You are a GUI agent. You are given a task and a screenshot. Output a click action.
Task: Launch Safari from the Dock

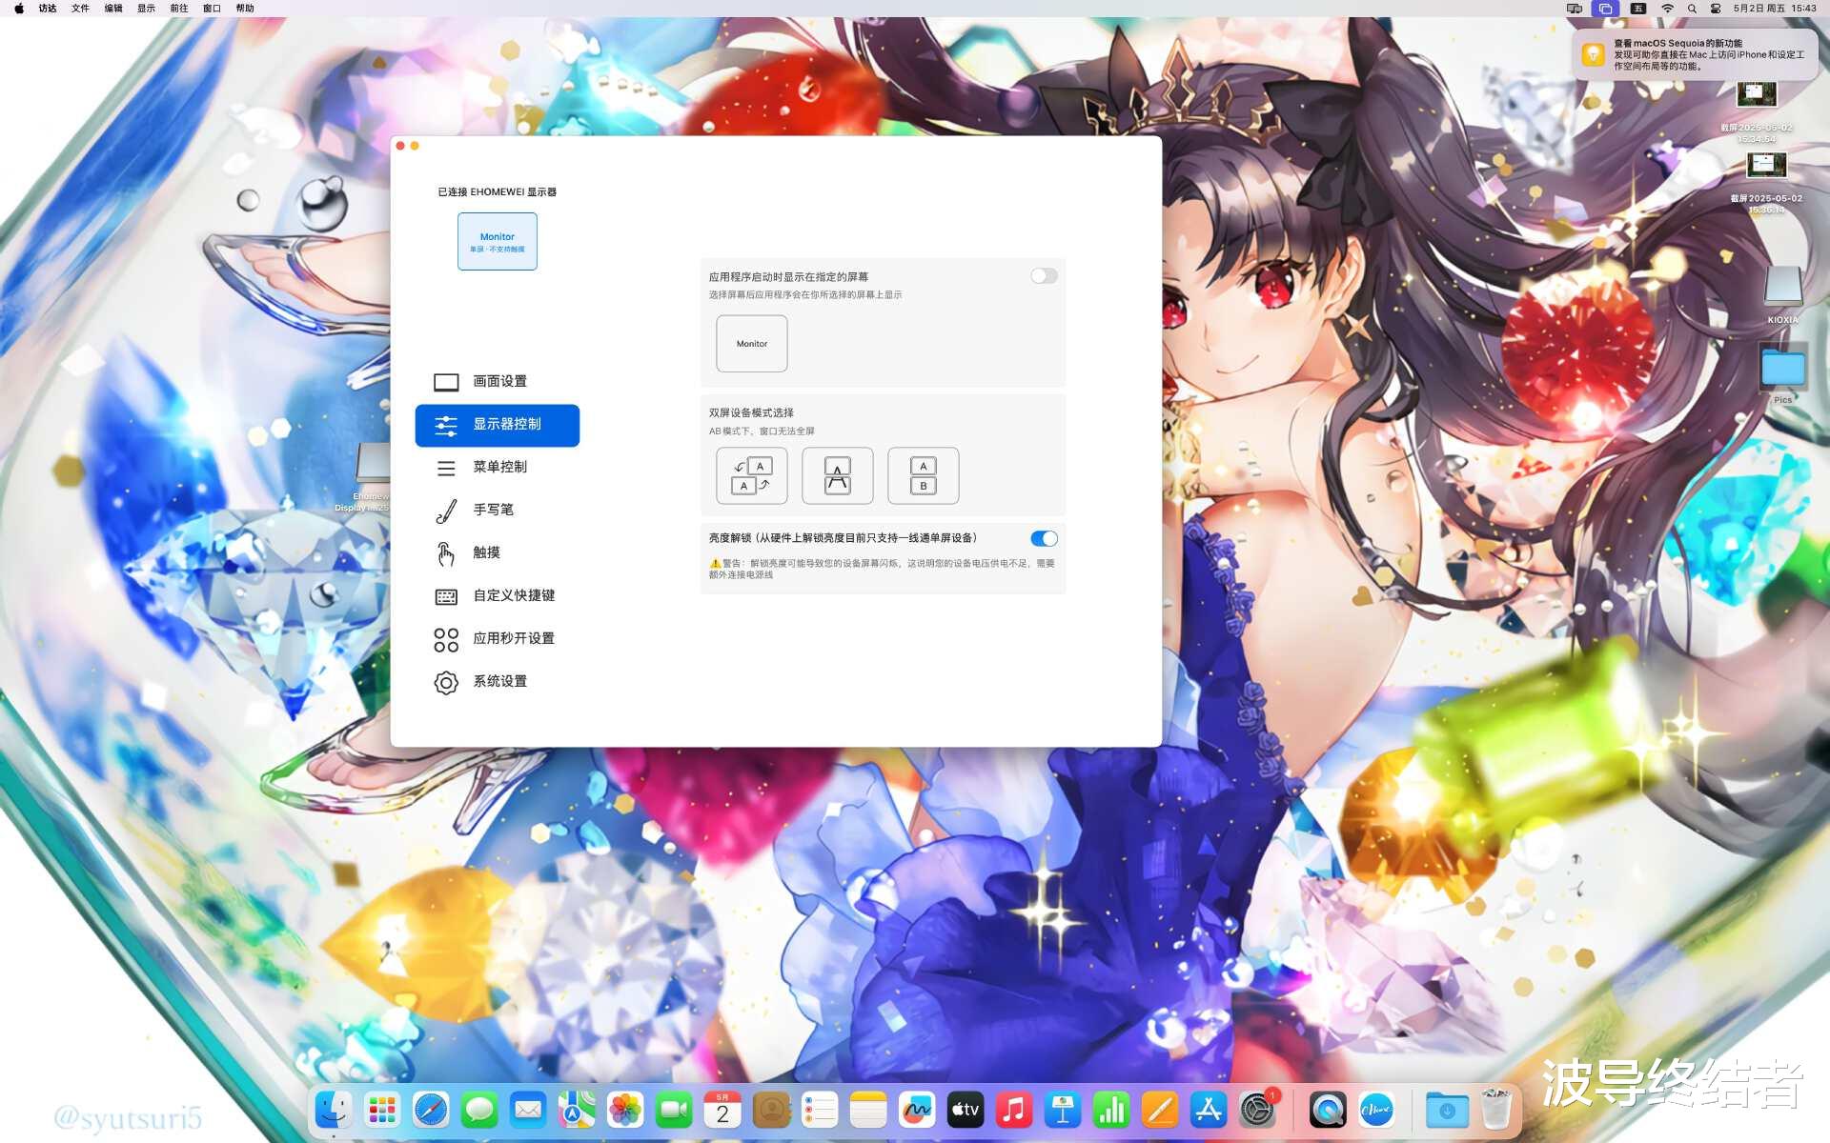pyautogui.click(x=431, y=1110)
